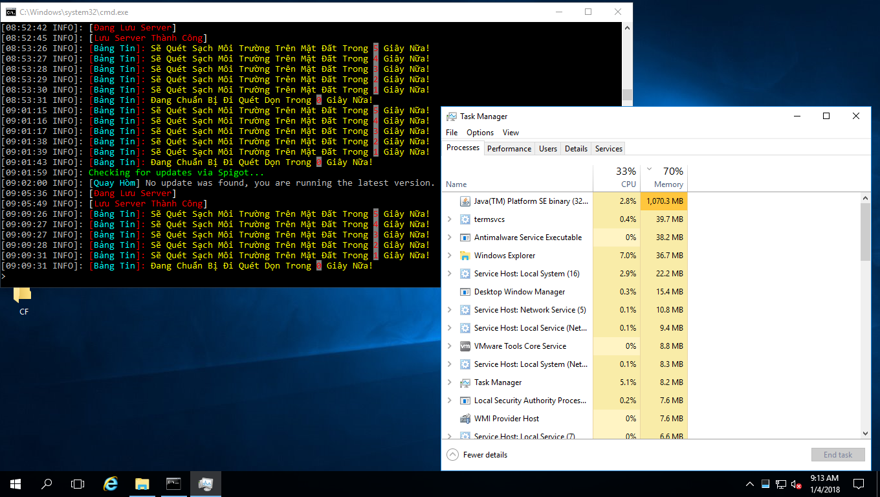Viewport: 880px width, 497px height.
Task: Sort processes by the Memory column
Action: pyautogui.click(x=668, y=184)
